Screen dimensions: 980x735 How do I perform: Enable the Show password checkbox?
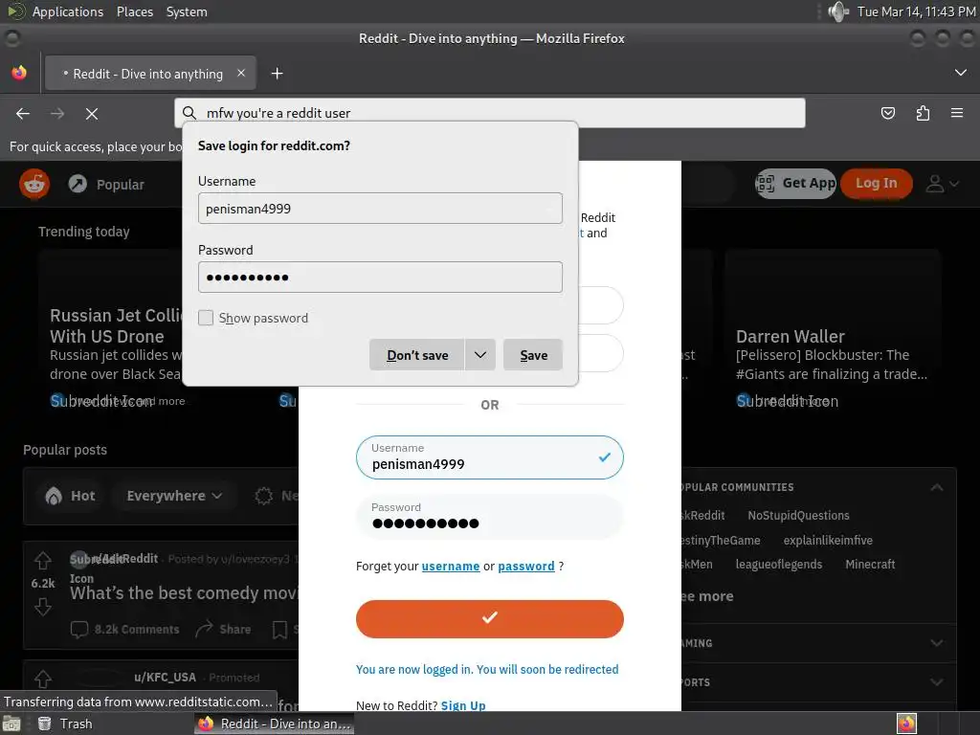click(206, 318)
